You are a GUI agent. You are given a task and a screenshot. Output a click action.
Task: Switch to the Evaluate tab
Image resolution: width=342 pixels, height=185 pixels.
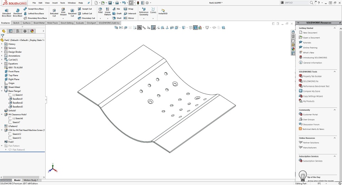click(80, 23)
